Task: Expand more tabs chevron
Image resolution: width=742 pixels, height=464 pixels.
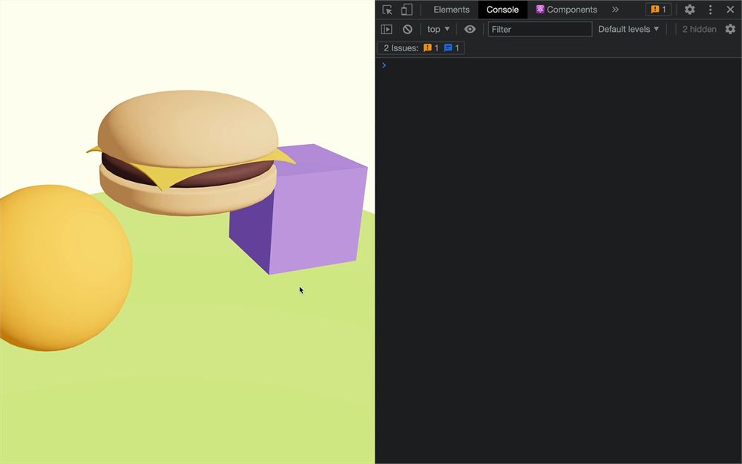Action: (615, 10)
